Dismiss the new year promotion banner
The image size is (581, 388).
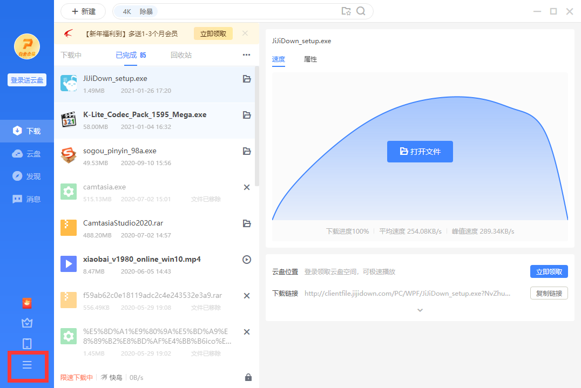245,33
